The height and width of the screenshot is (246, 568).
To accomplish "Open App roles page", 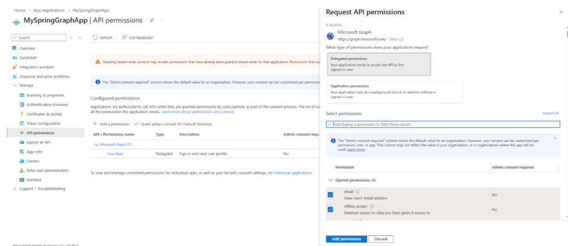I will [34, 152].
